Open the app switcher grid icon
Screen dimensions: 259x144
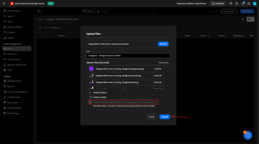click(249, 3)
